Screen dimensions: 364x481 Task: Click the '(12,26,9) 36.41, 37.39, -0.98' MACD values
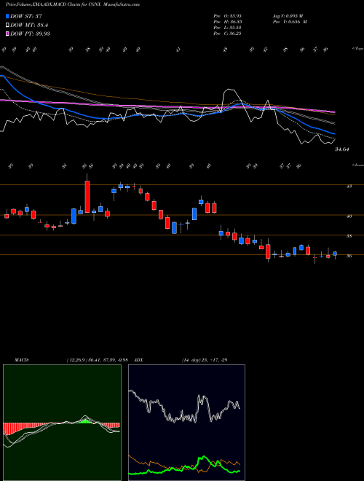point(99,360)
